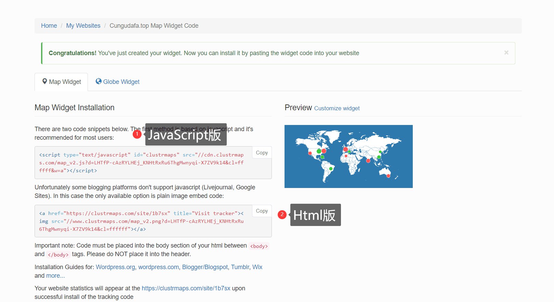This screenshot has width=554, height=302.
Task: Click red annotation marker number 2
Action: (x=282, y=215)
